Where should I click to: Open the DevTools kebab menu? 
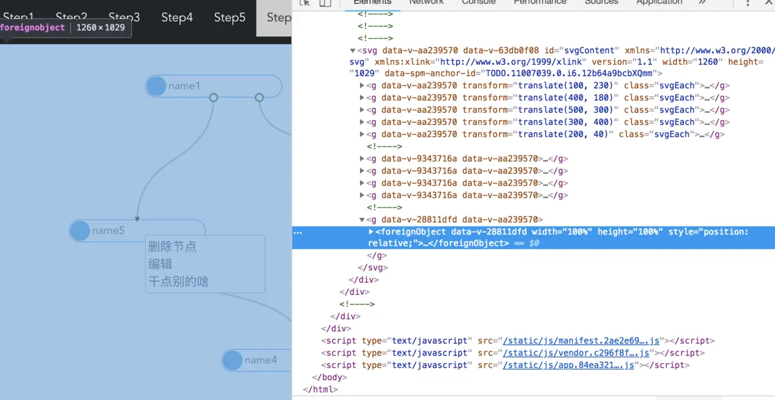748,3
